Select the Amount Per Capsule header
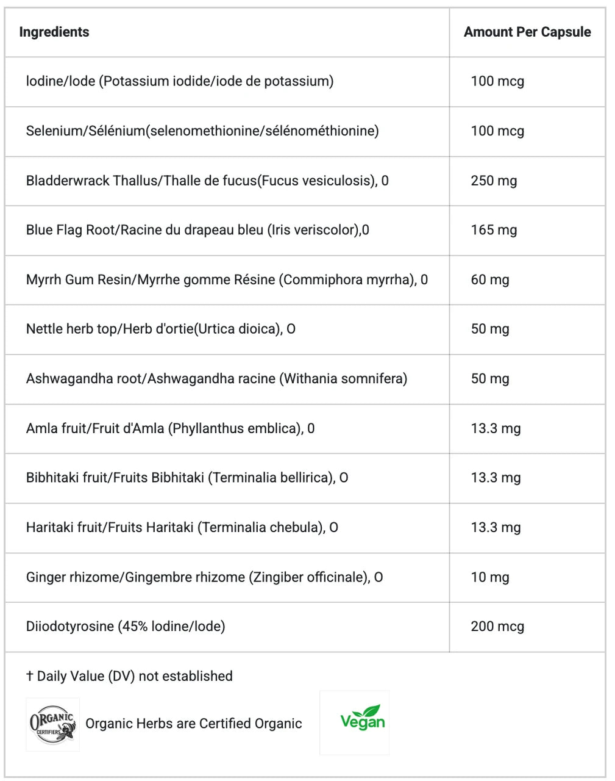 527,32
